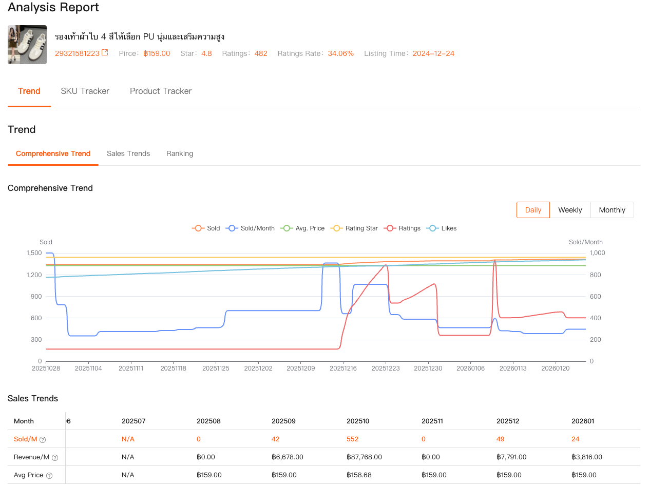Select the Monthly view option
This screenshot has height=486, width=649.
[x=612, y=210]
